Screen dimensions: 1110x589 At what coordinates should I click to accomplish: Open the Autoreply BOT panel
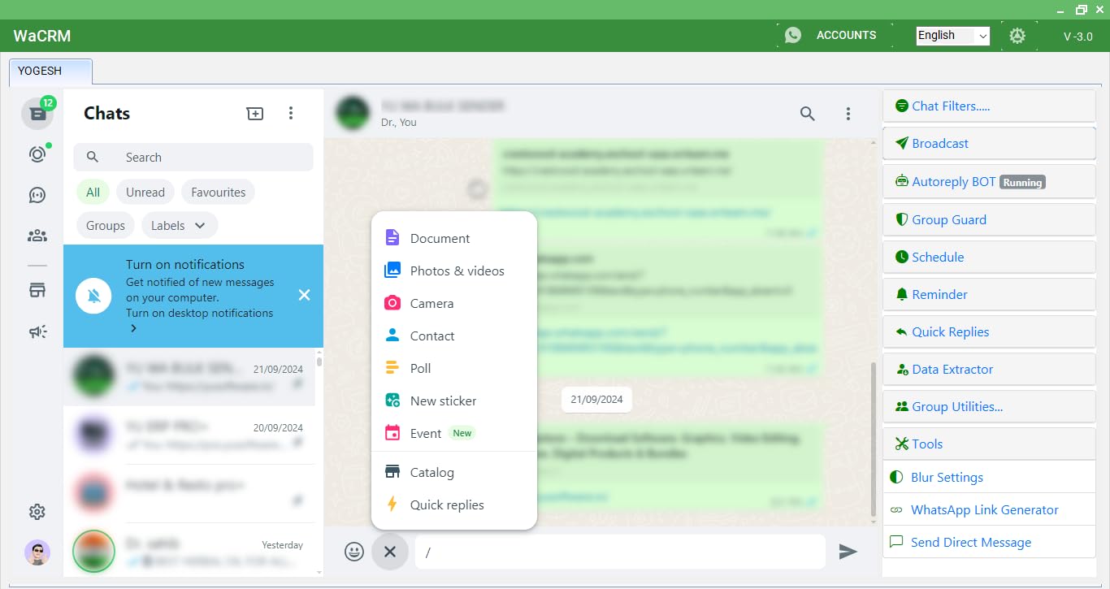coord(989,181)
